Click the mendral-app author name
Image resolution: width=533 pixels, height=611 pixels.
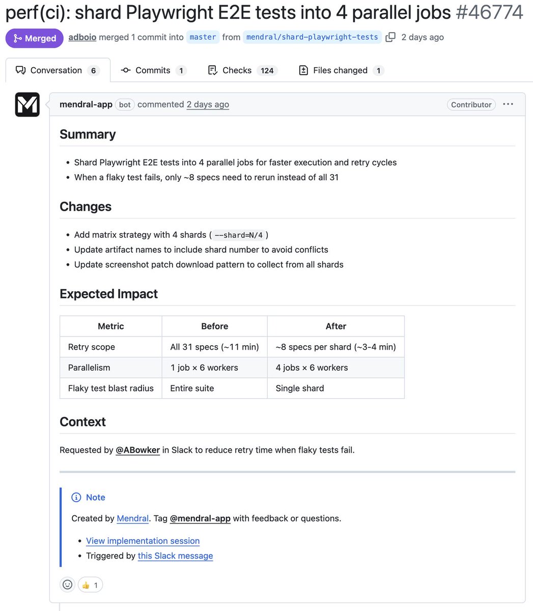(86, 104)
